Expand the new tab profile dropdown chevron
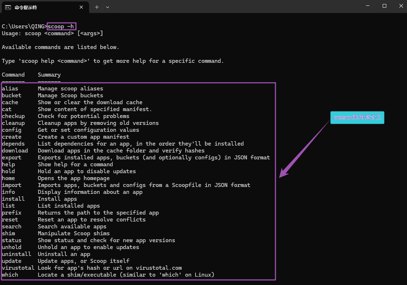Screen dimensions: 407x285 click(107, 7)
